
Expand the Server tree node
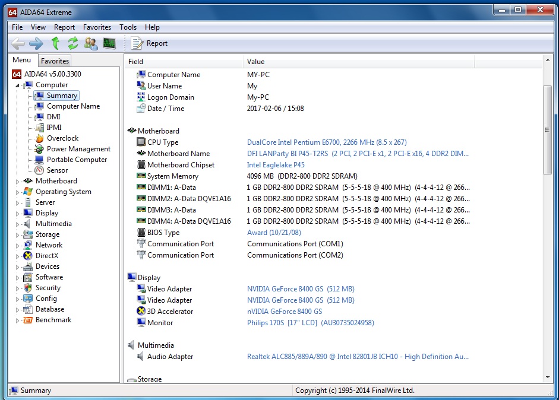[x=17, y=203]
